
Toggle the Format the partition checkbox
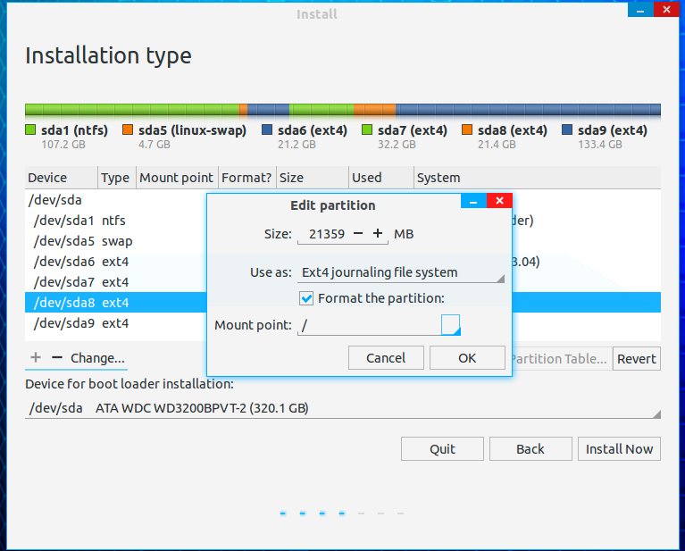point(306,298)
